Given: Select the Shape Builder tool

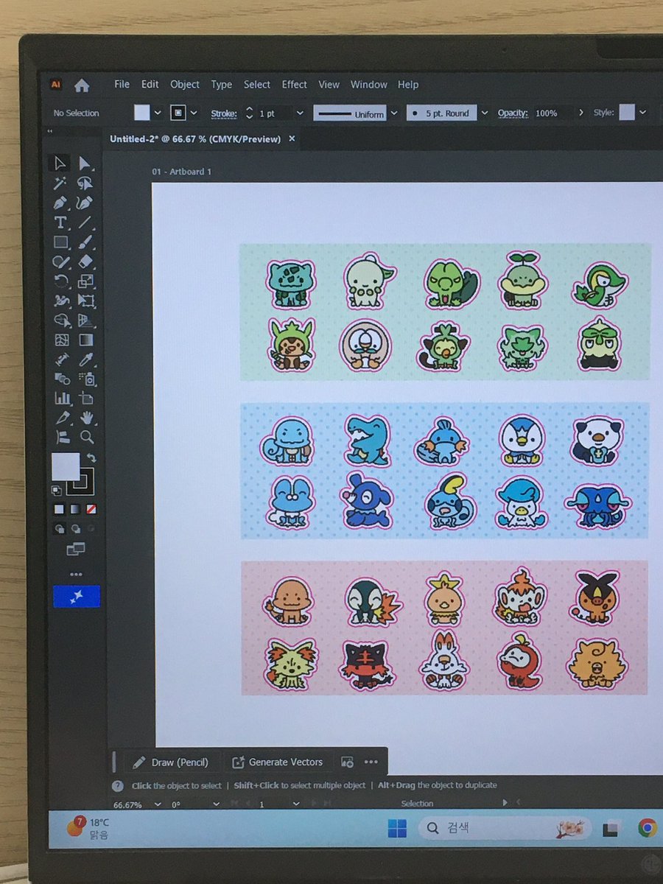Looking at the screenshot, I should click(60, 320).
